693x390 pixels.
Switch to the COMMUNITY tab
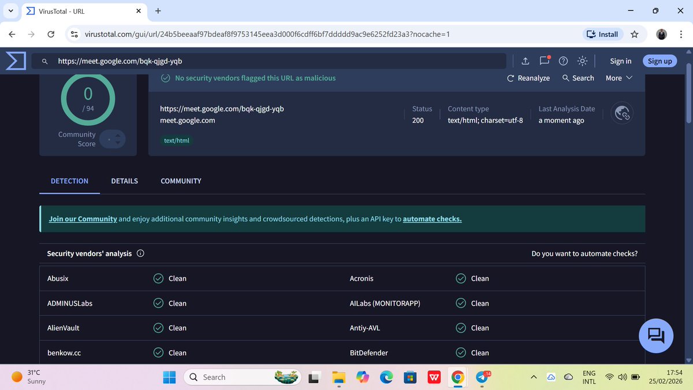[x=181, y=181]
